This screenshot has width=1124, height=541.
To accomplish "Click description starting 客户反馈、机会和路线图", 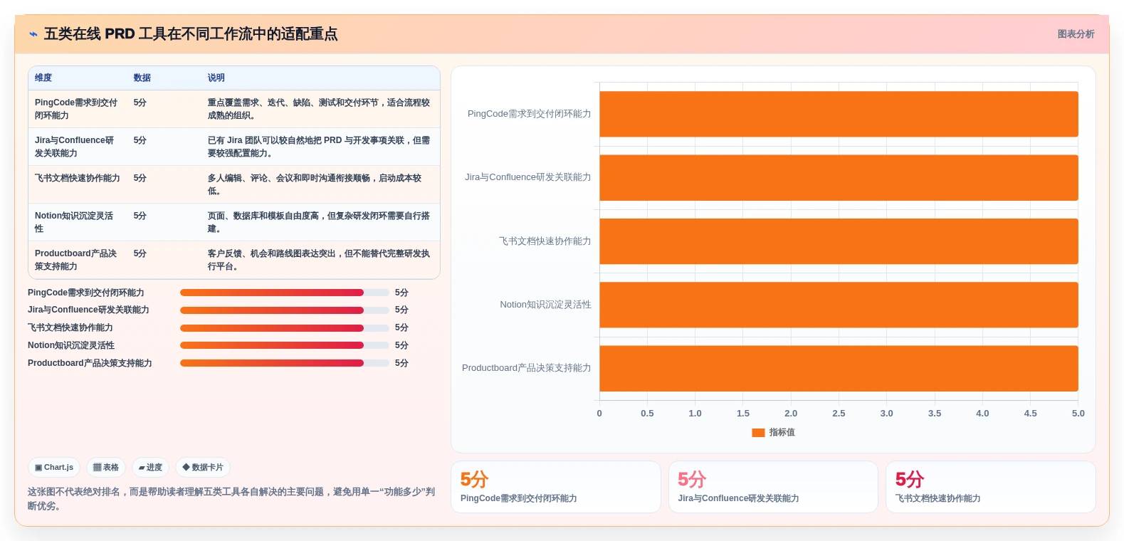I will click(319, 260).
